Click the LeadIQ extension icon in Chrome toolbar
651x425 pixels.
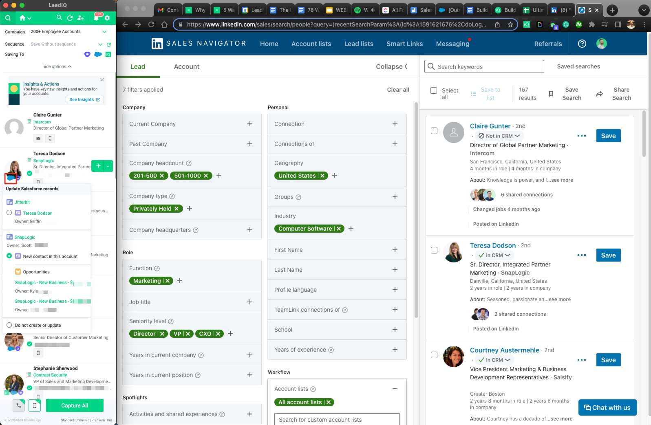pyautogui.click(x=527, y=24)
